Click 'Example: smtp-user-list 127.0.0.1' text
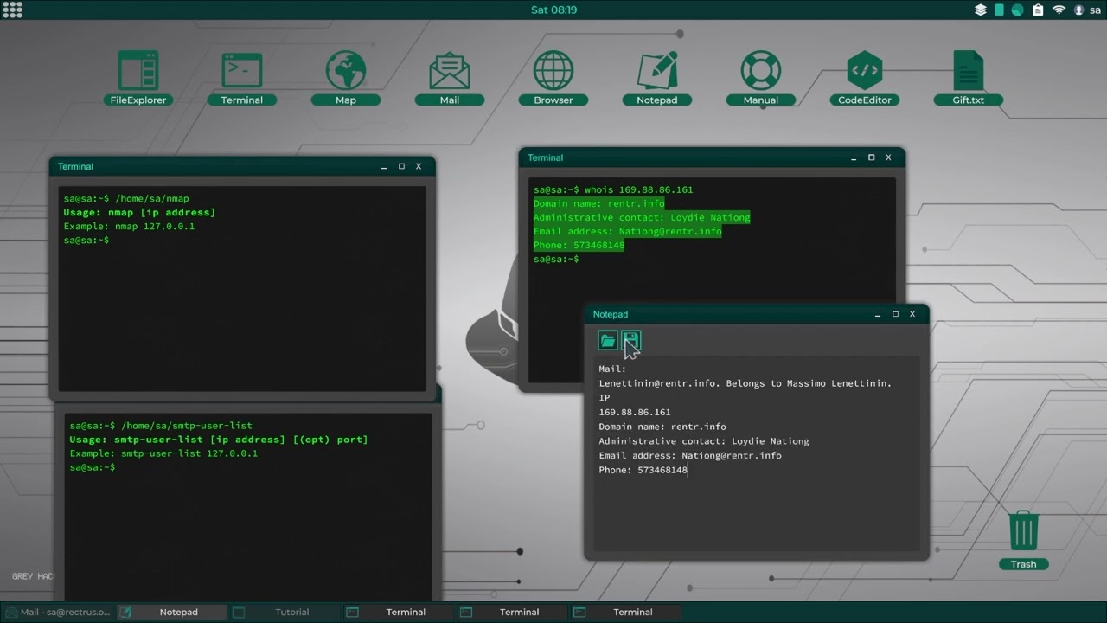This screenshot has width=1107, height=623. pyautogui.click(x=163, y=453)
